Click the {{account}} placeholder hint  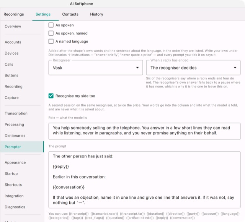210,214
